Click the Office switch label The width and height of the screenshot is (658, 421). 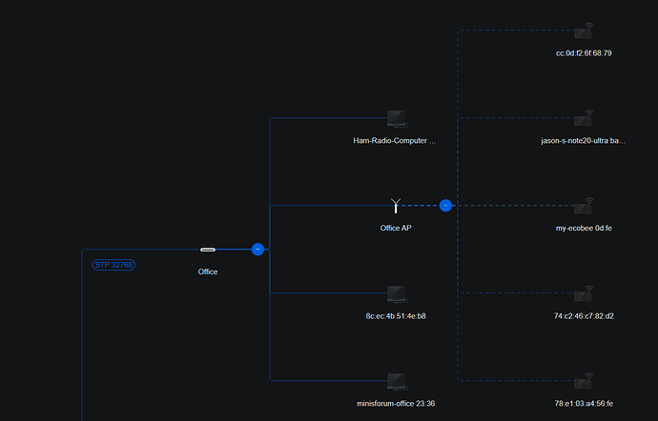(x=208, y=272)
